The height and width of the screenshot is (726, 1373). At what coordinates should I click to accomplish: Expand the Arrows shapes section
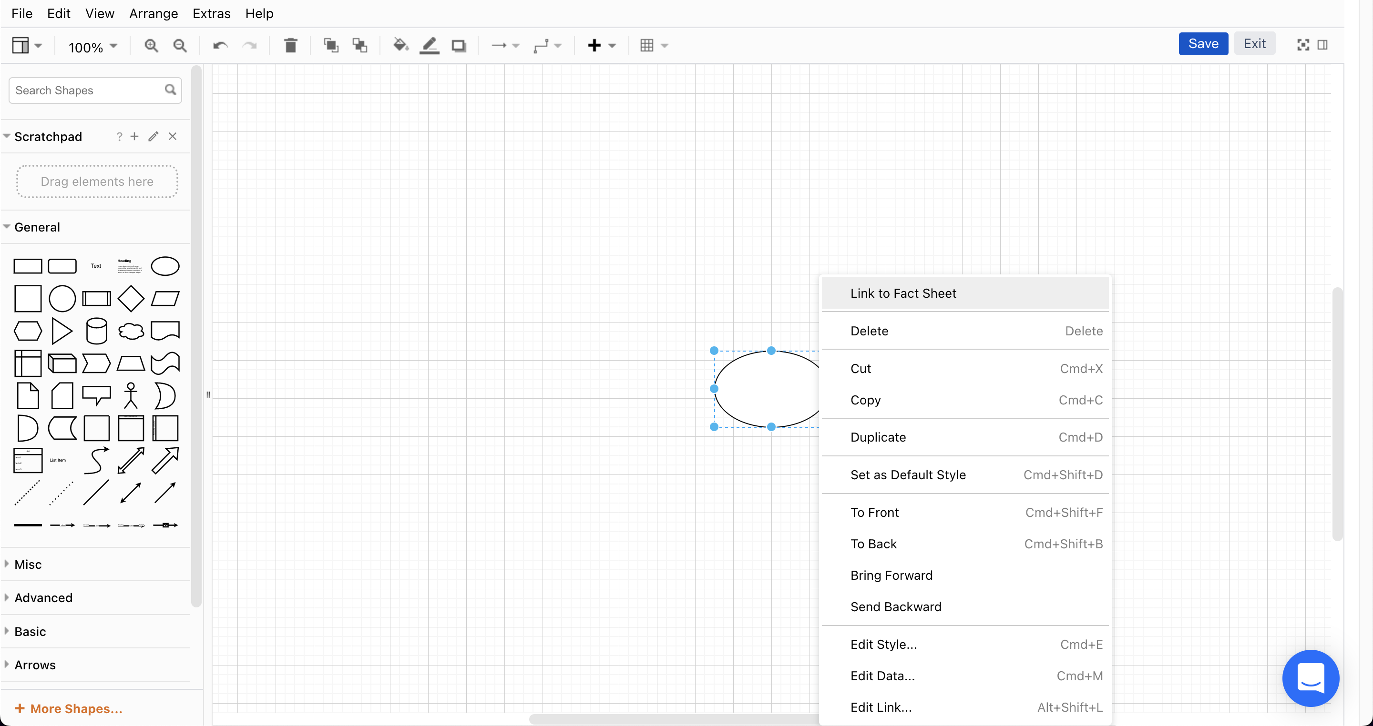click(x=35, y=665)
